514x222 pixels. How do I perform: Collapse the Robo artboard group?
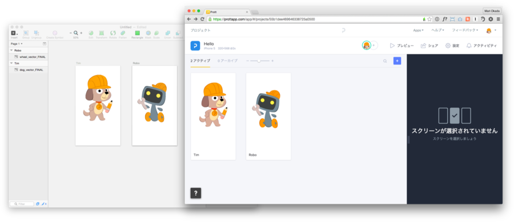(x=11, y=50)
